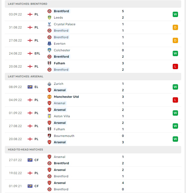Click the Leeds club crest icon

(x=49, y=18)
